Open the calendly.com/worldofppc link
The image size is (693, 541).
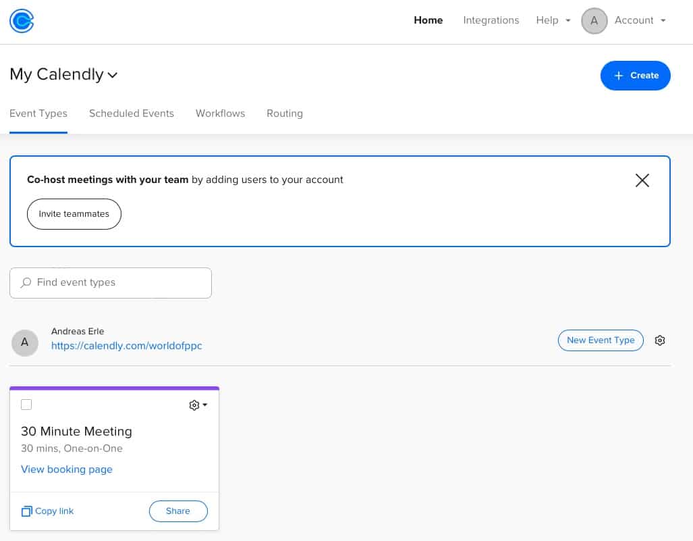pos(126,346)
